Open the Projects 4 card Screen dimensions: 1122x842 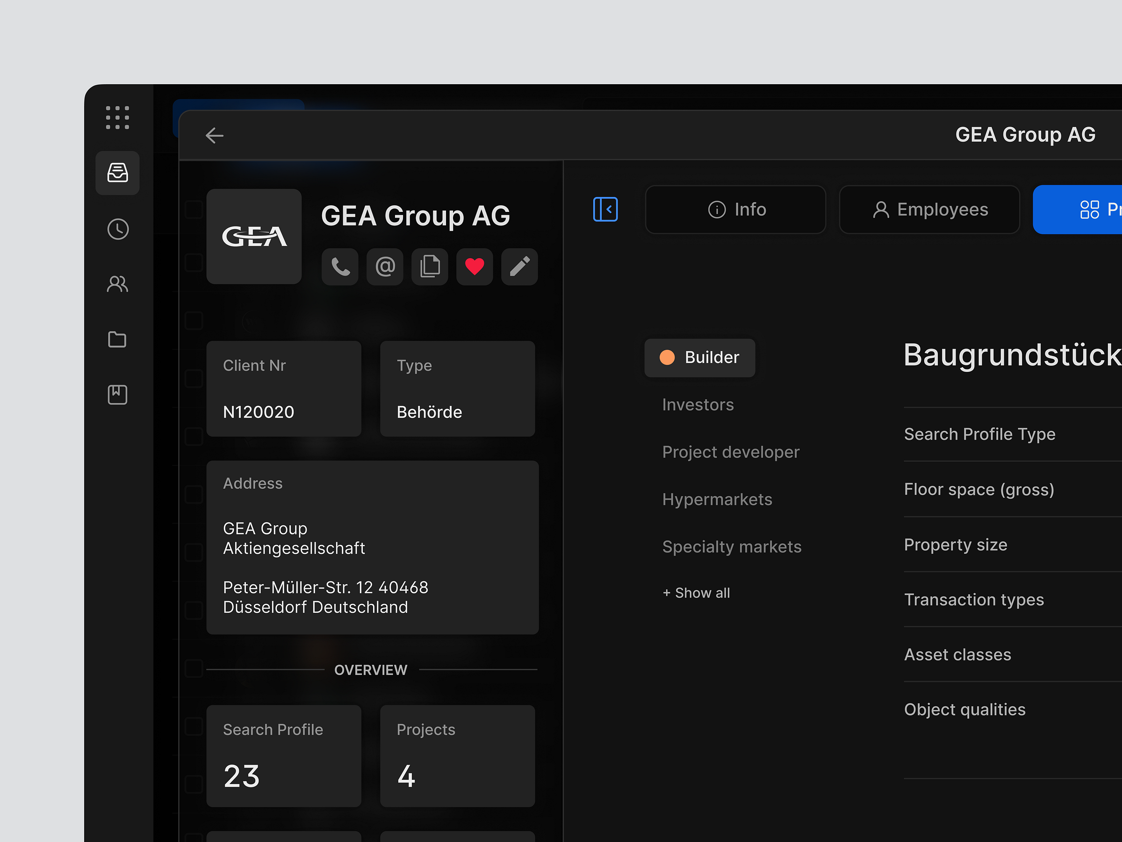click(457, 756)
